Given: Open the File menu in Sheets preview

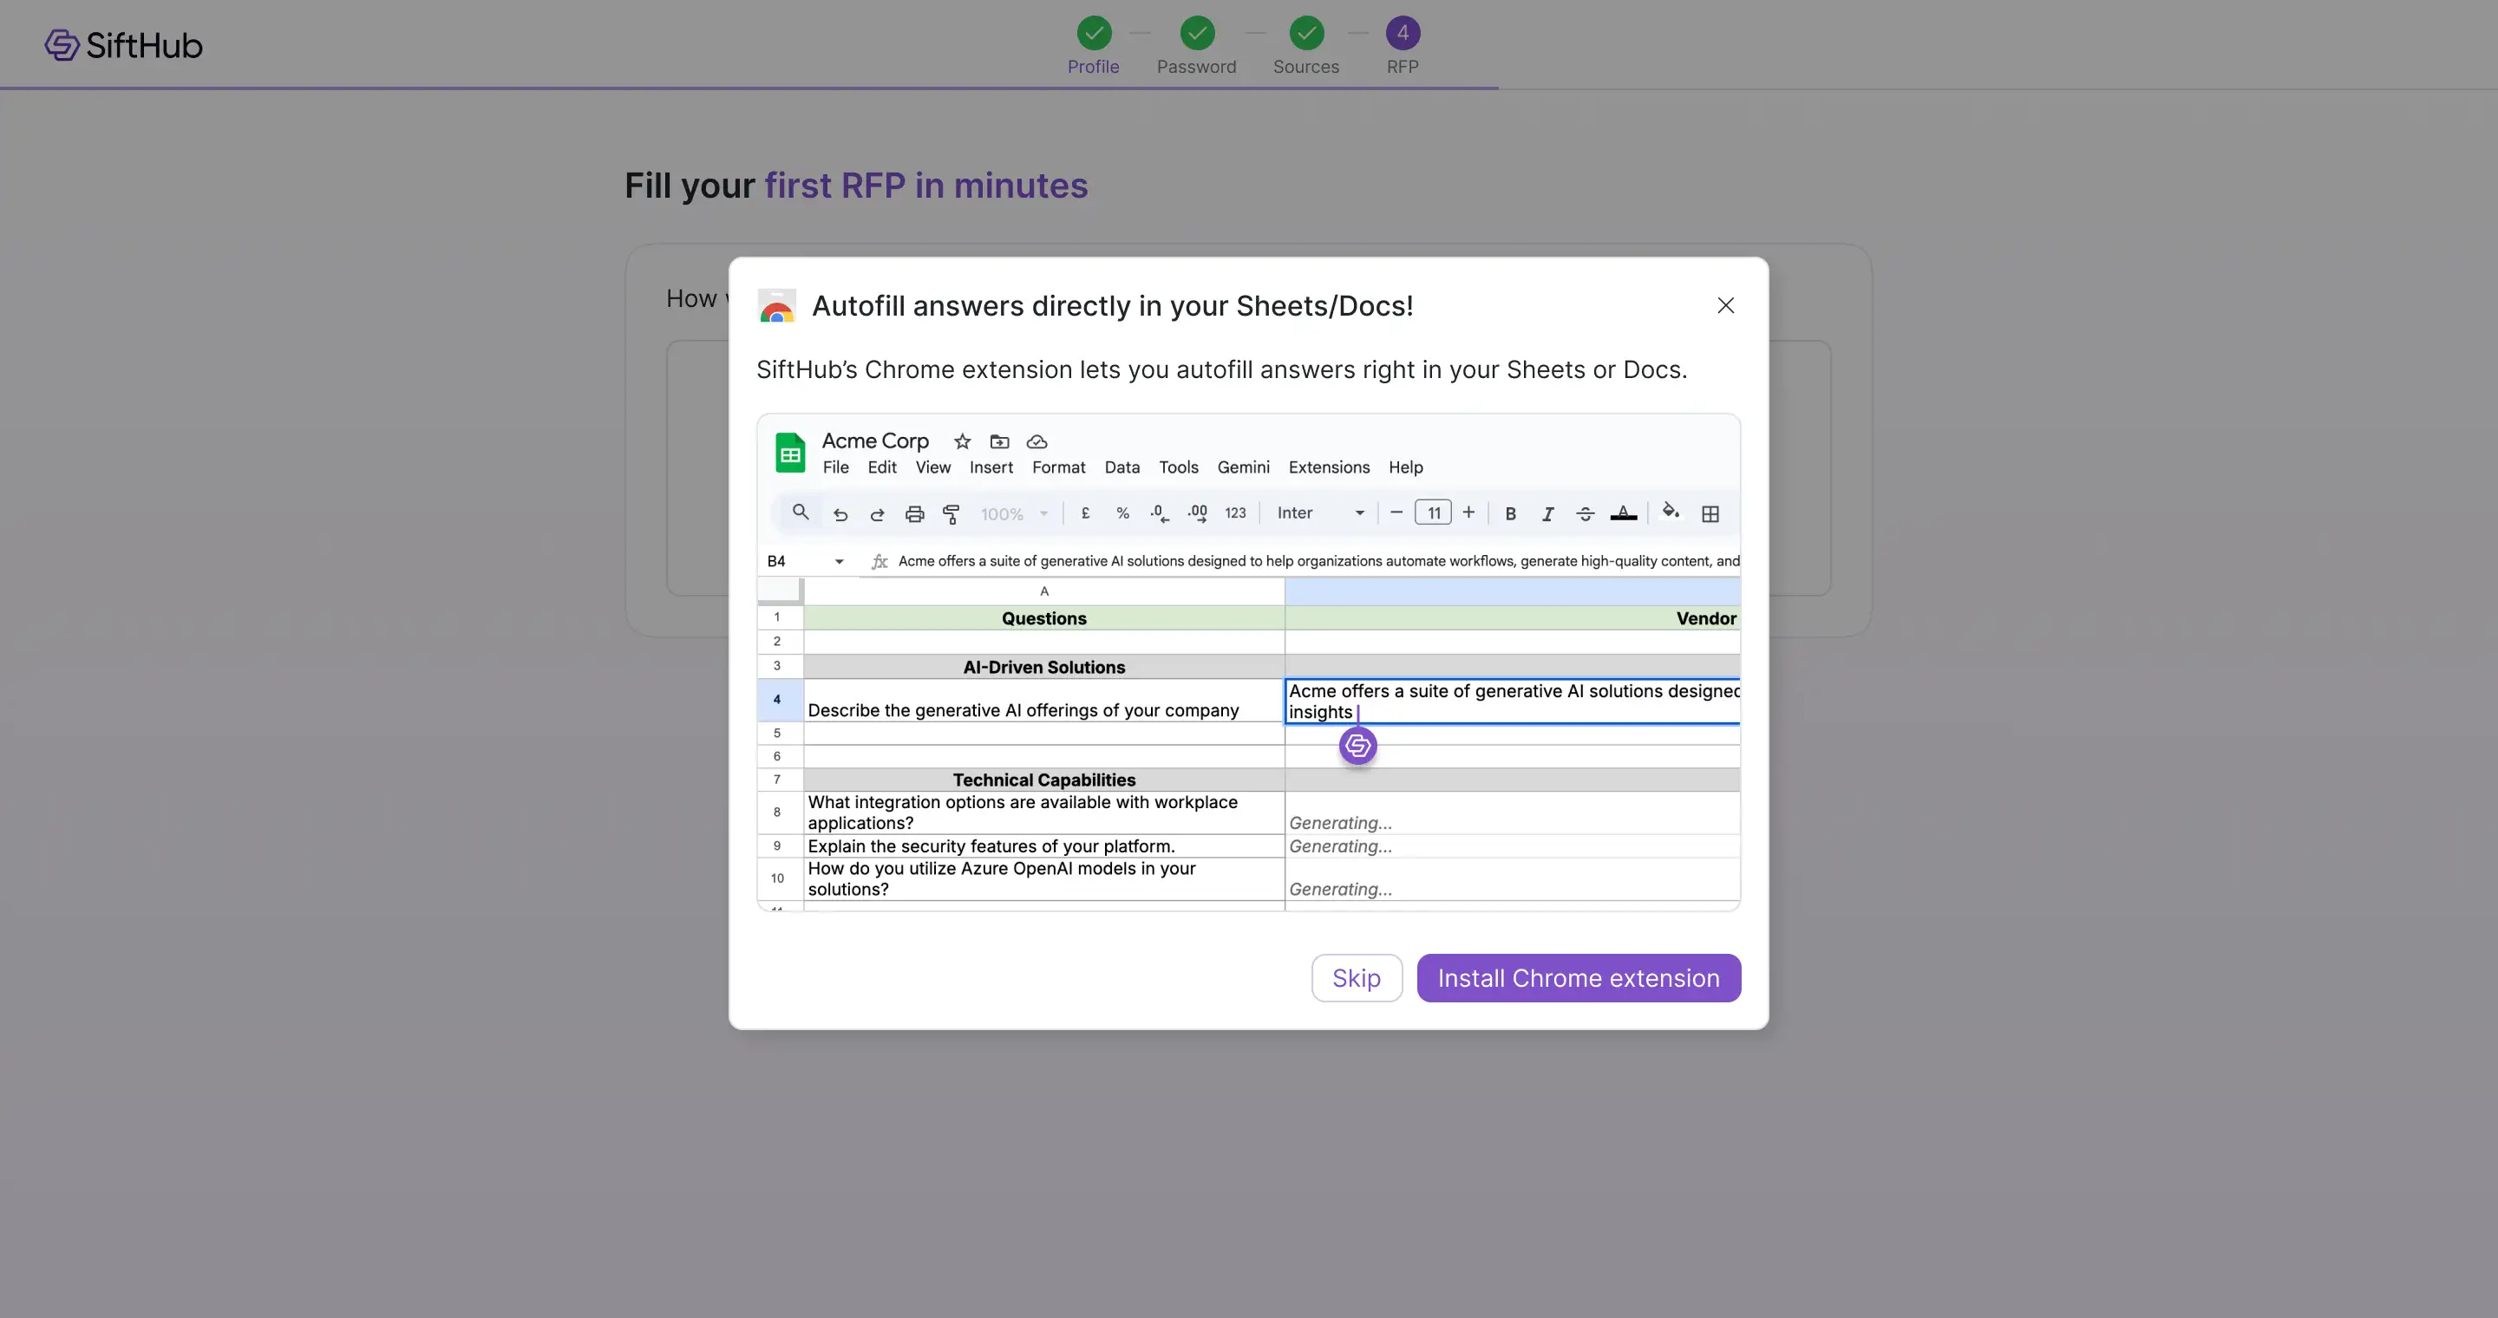Looking at the screenshot, I should coord(835,467).
